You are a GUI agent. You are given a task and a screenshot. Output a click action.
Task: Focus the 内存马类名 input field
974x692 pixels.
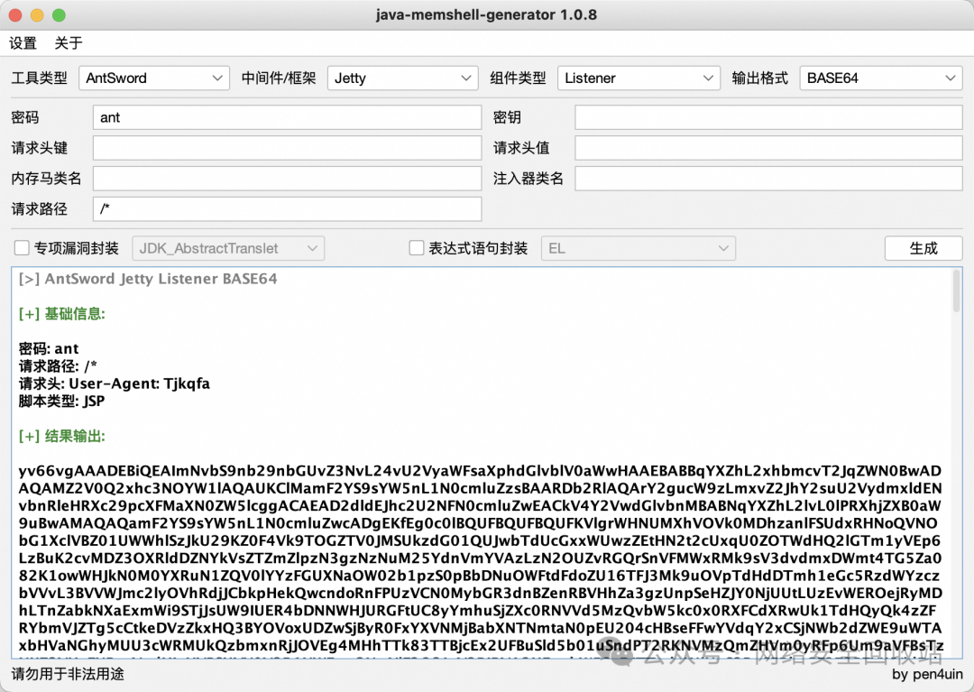(x=287, y=179)
